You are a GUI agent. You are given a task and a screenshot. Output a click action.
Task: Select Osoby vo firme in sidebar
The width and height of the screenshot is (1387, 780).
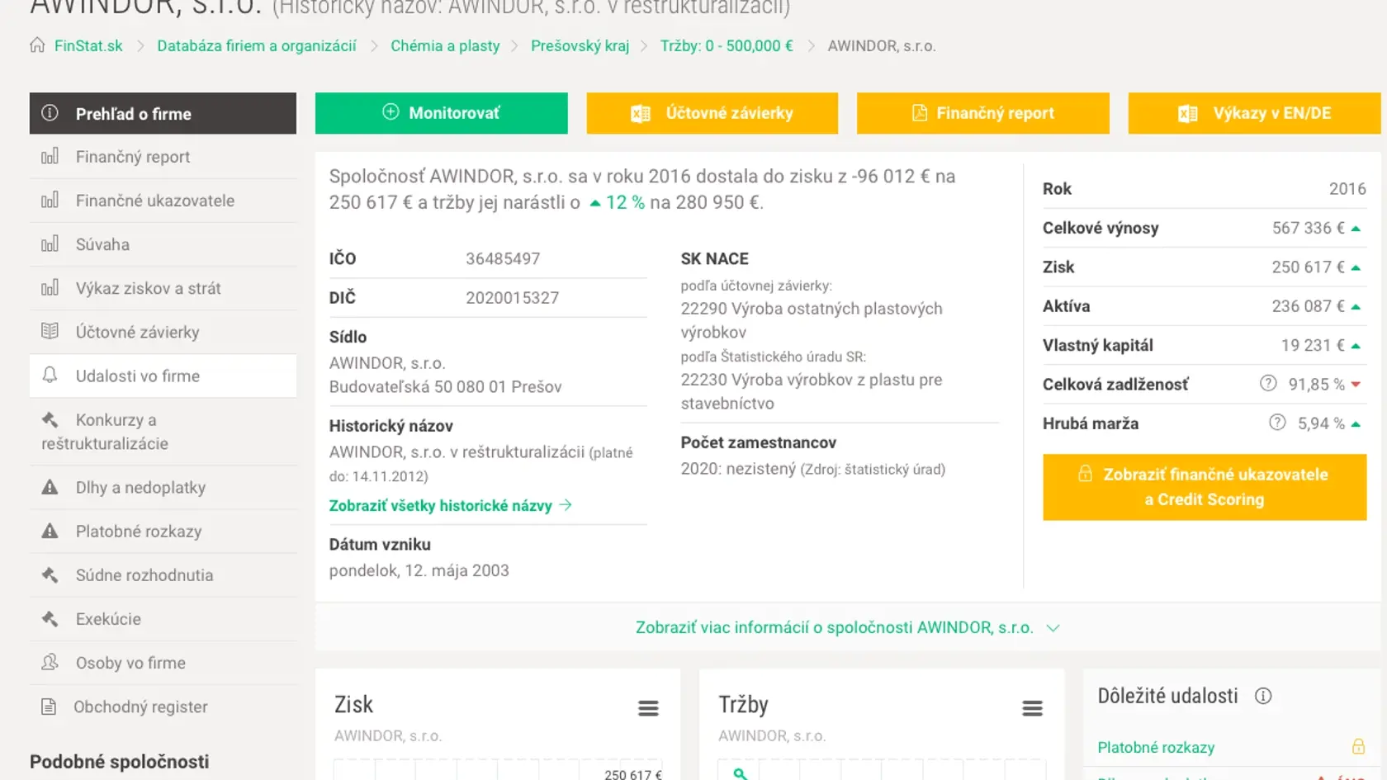point(163,662)
